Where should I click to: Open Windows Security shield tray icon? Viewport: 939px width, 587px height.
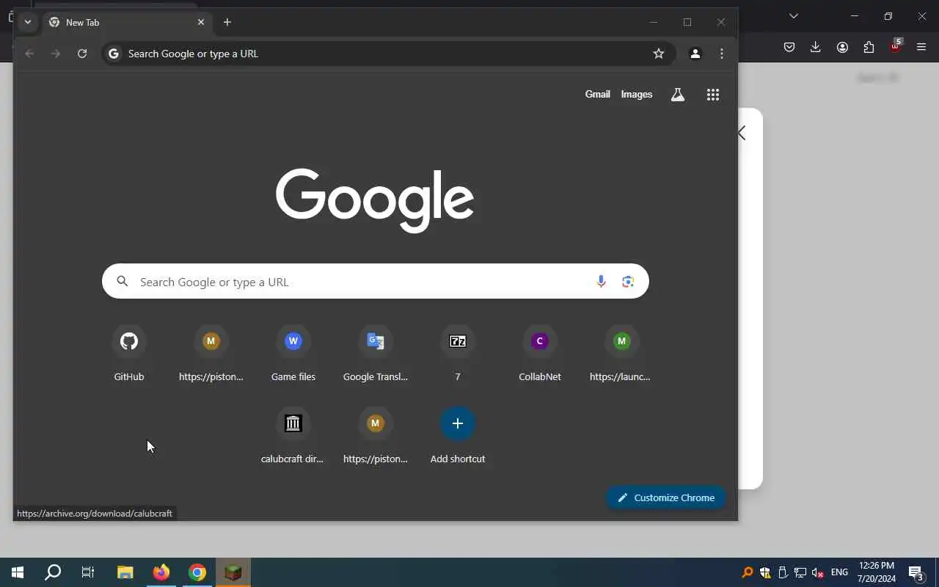pos(765,572)
